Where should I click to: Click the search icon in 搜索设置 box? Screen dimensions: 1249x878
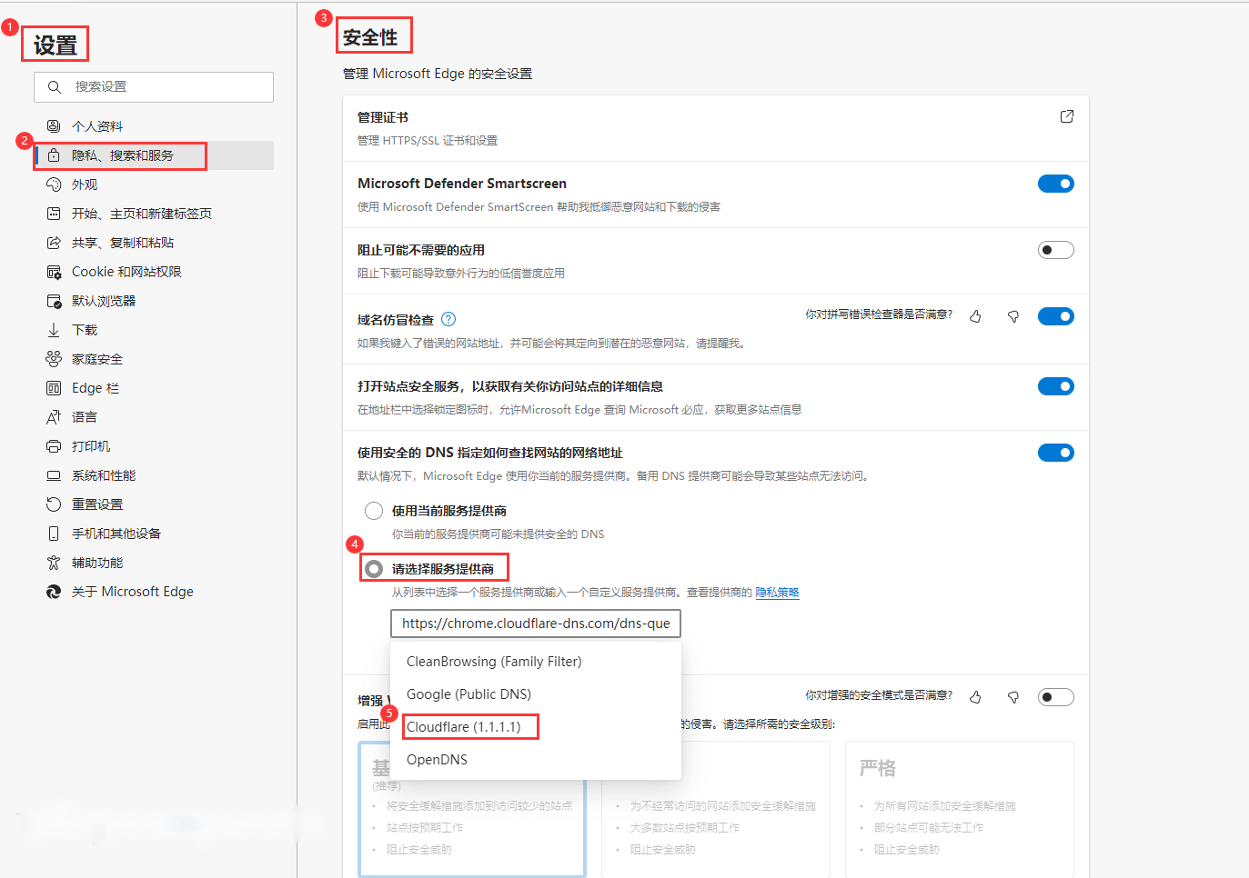pos(55,87)
